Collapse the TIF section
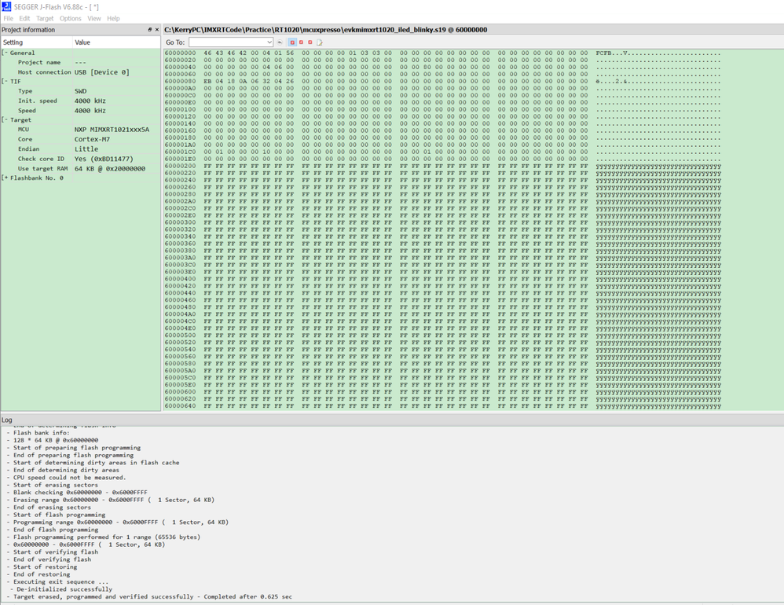 coord(4,81)
